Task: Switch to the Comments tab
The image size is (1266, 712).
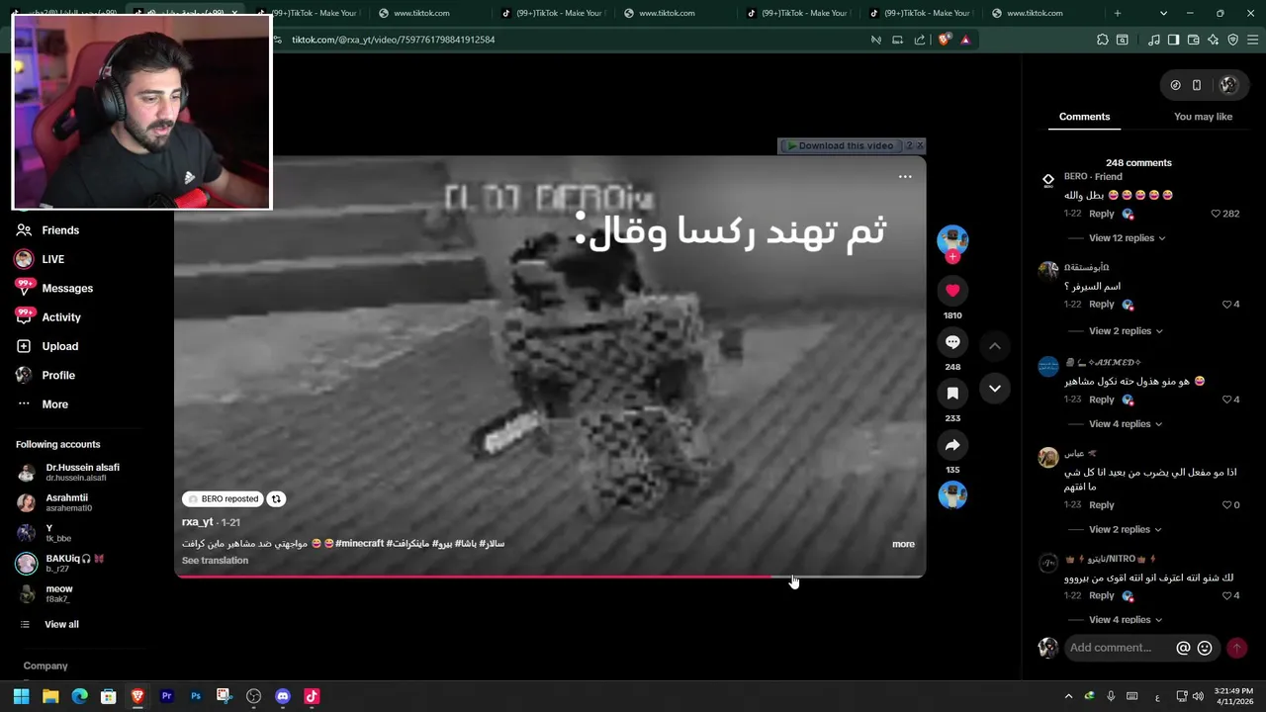Action: 1084,117
